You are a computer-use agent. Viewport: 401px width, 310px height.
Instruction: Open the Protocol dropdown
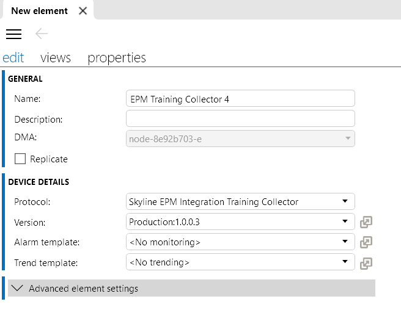[x=240, y=201]
